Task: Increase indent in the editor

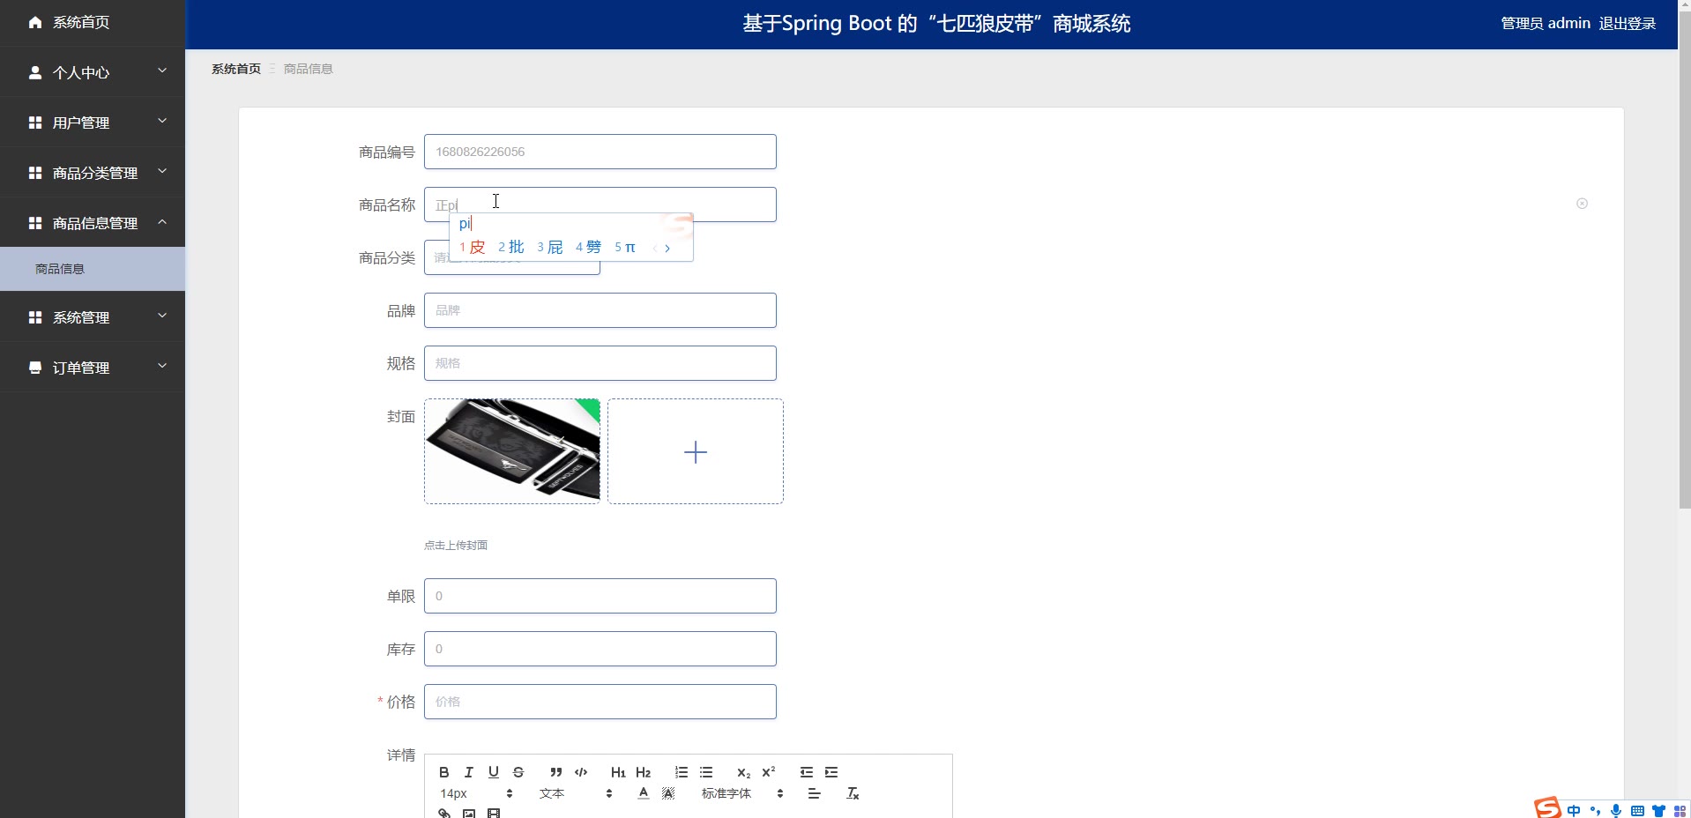Action: (831, 772)
